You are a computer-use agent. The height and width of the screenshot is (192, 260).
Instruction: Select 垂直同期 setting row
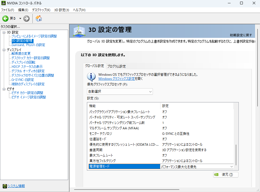[x=161, y=150]
